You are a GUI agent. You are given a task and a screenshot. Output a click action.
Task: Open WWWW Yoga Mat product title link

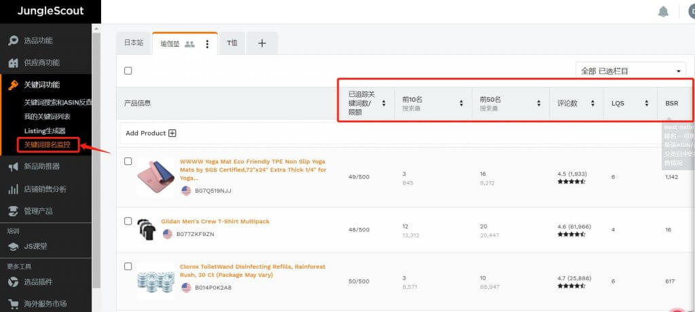253,170
